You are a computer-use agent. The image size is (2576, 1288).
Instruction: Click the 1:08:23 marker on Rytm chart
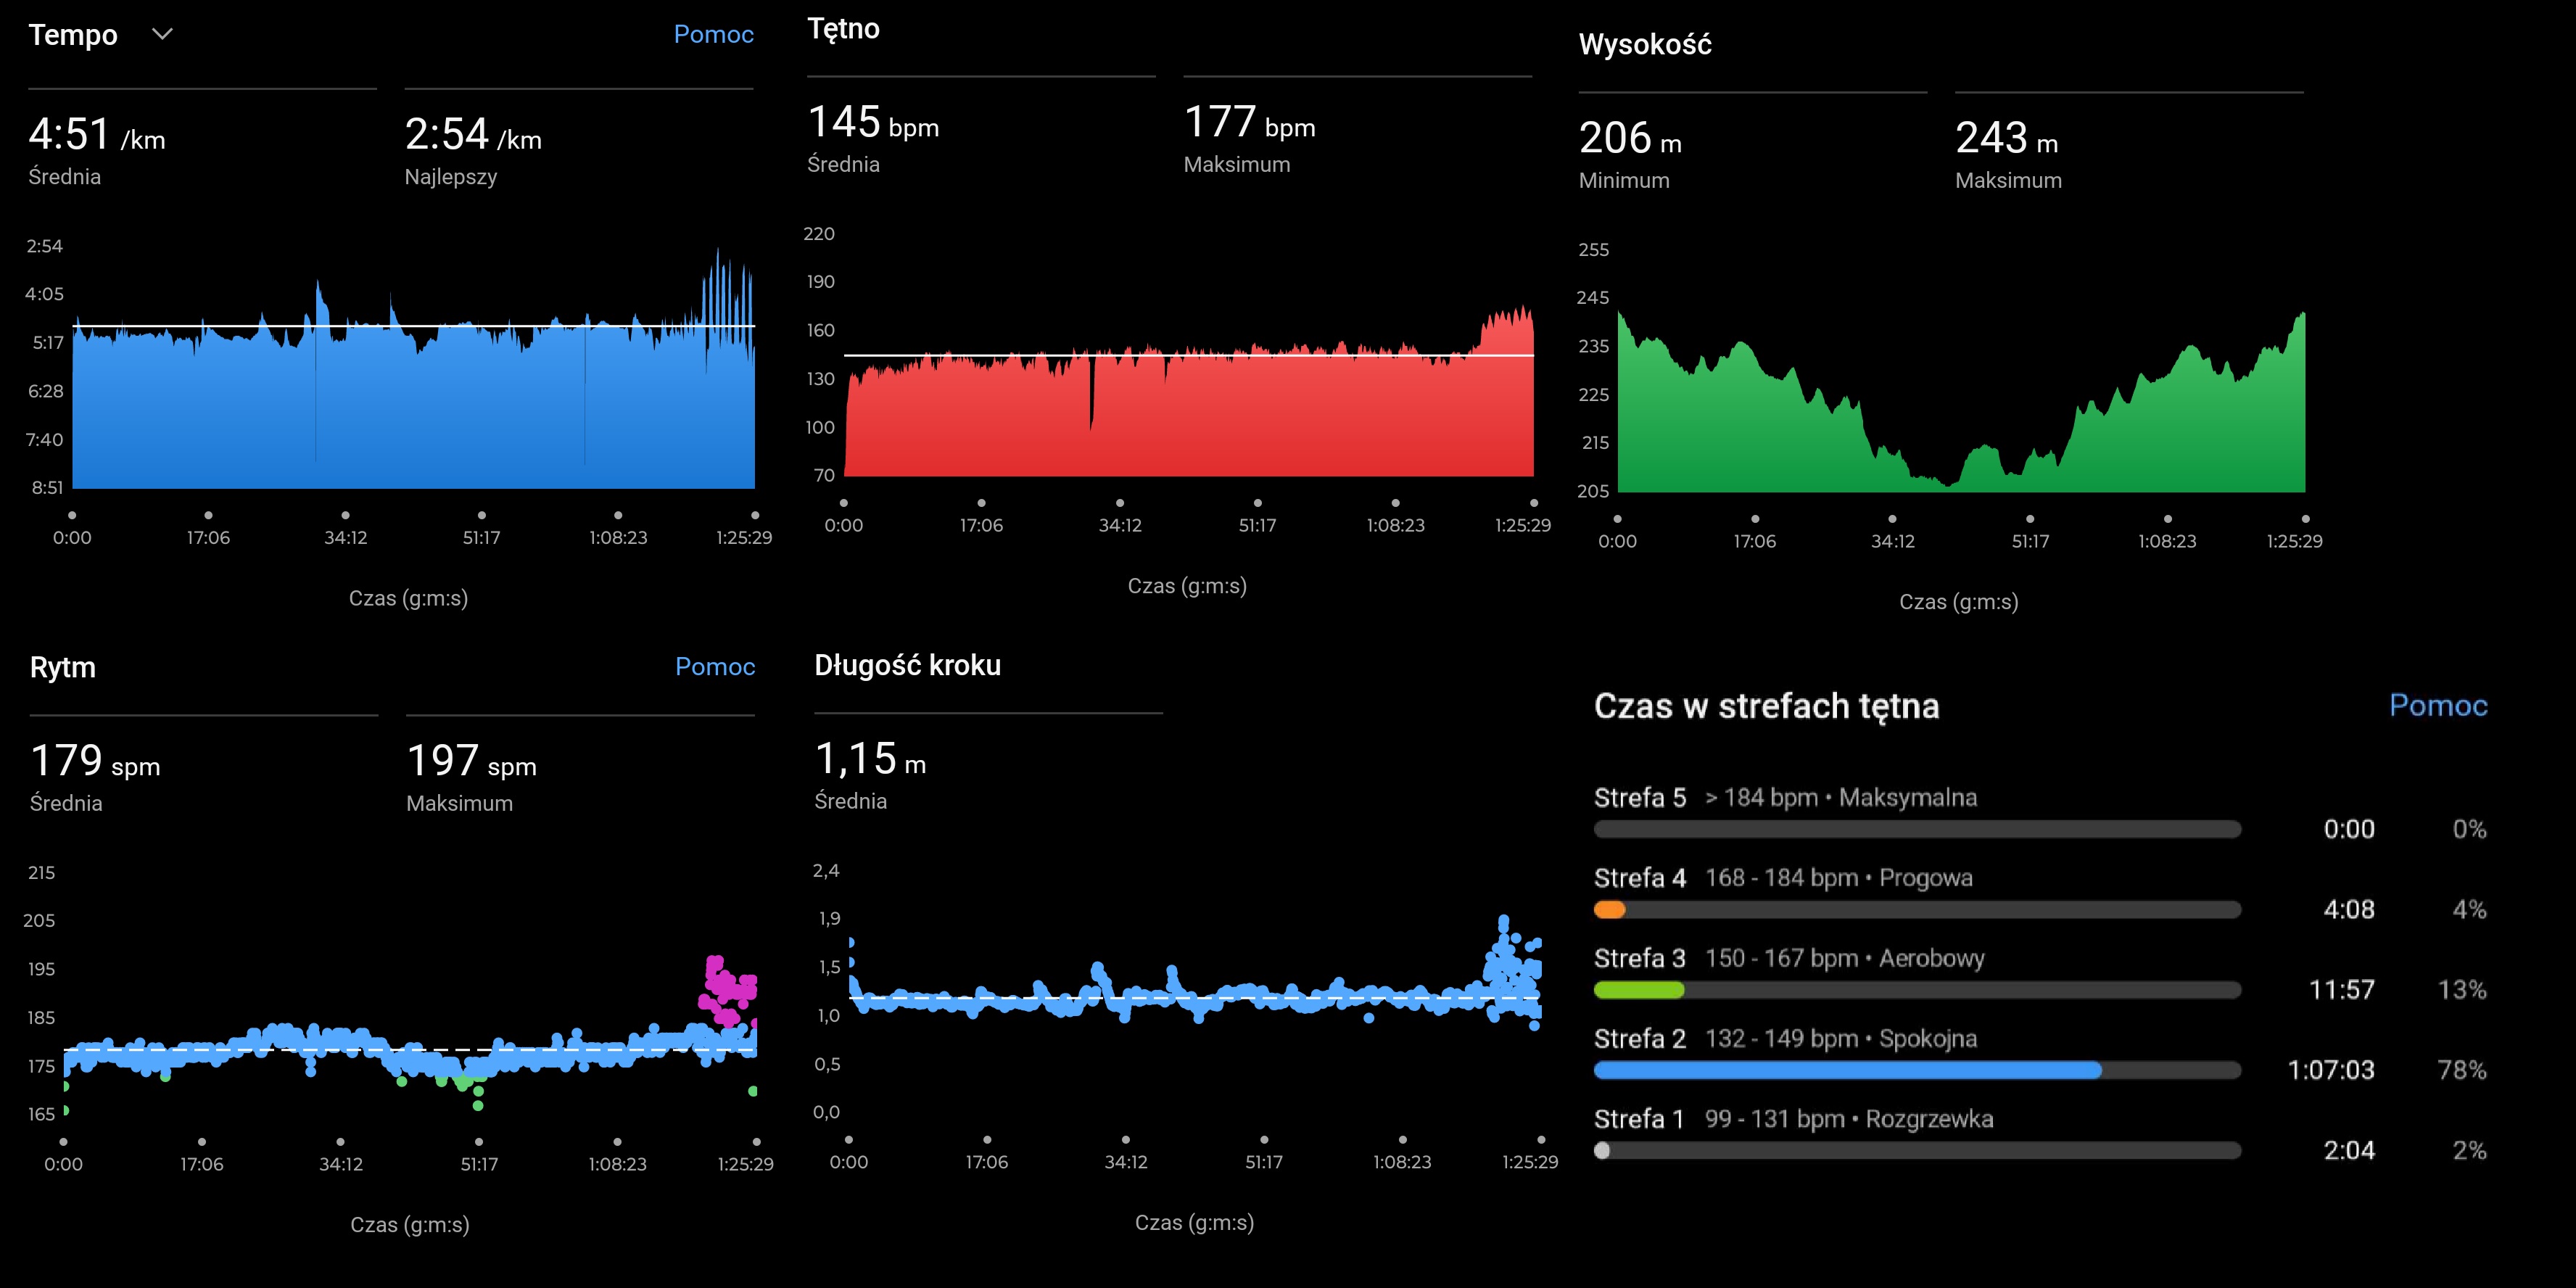(x=617, y=1142)
